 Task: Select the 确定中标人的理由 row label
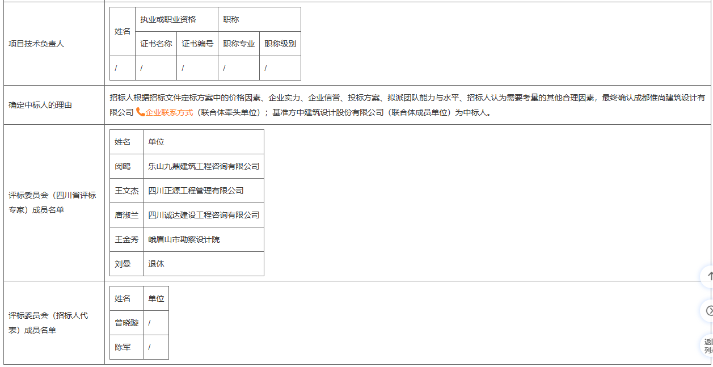click(x=40, y=105)
